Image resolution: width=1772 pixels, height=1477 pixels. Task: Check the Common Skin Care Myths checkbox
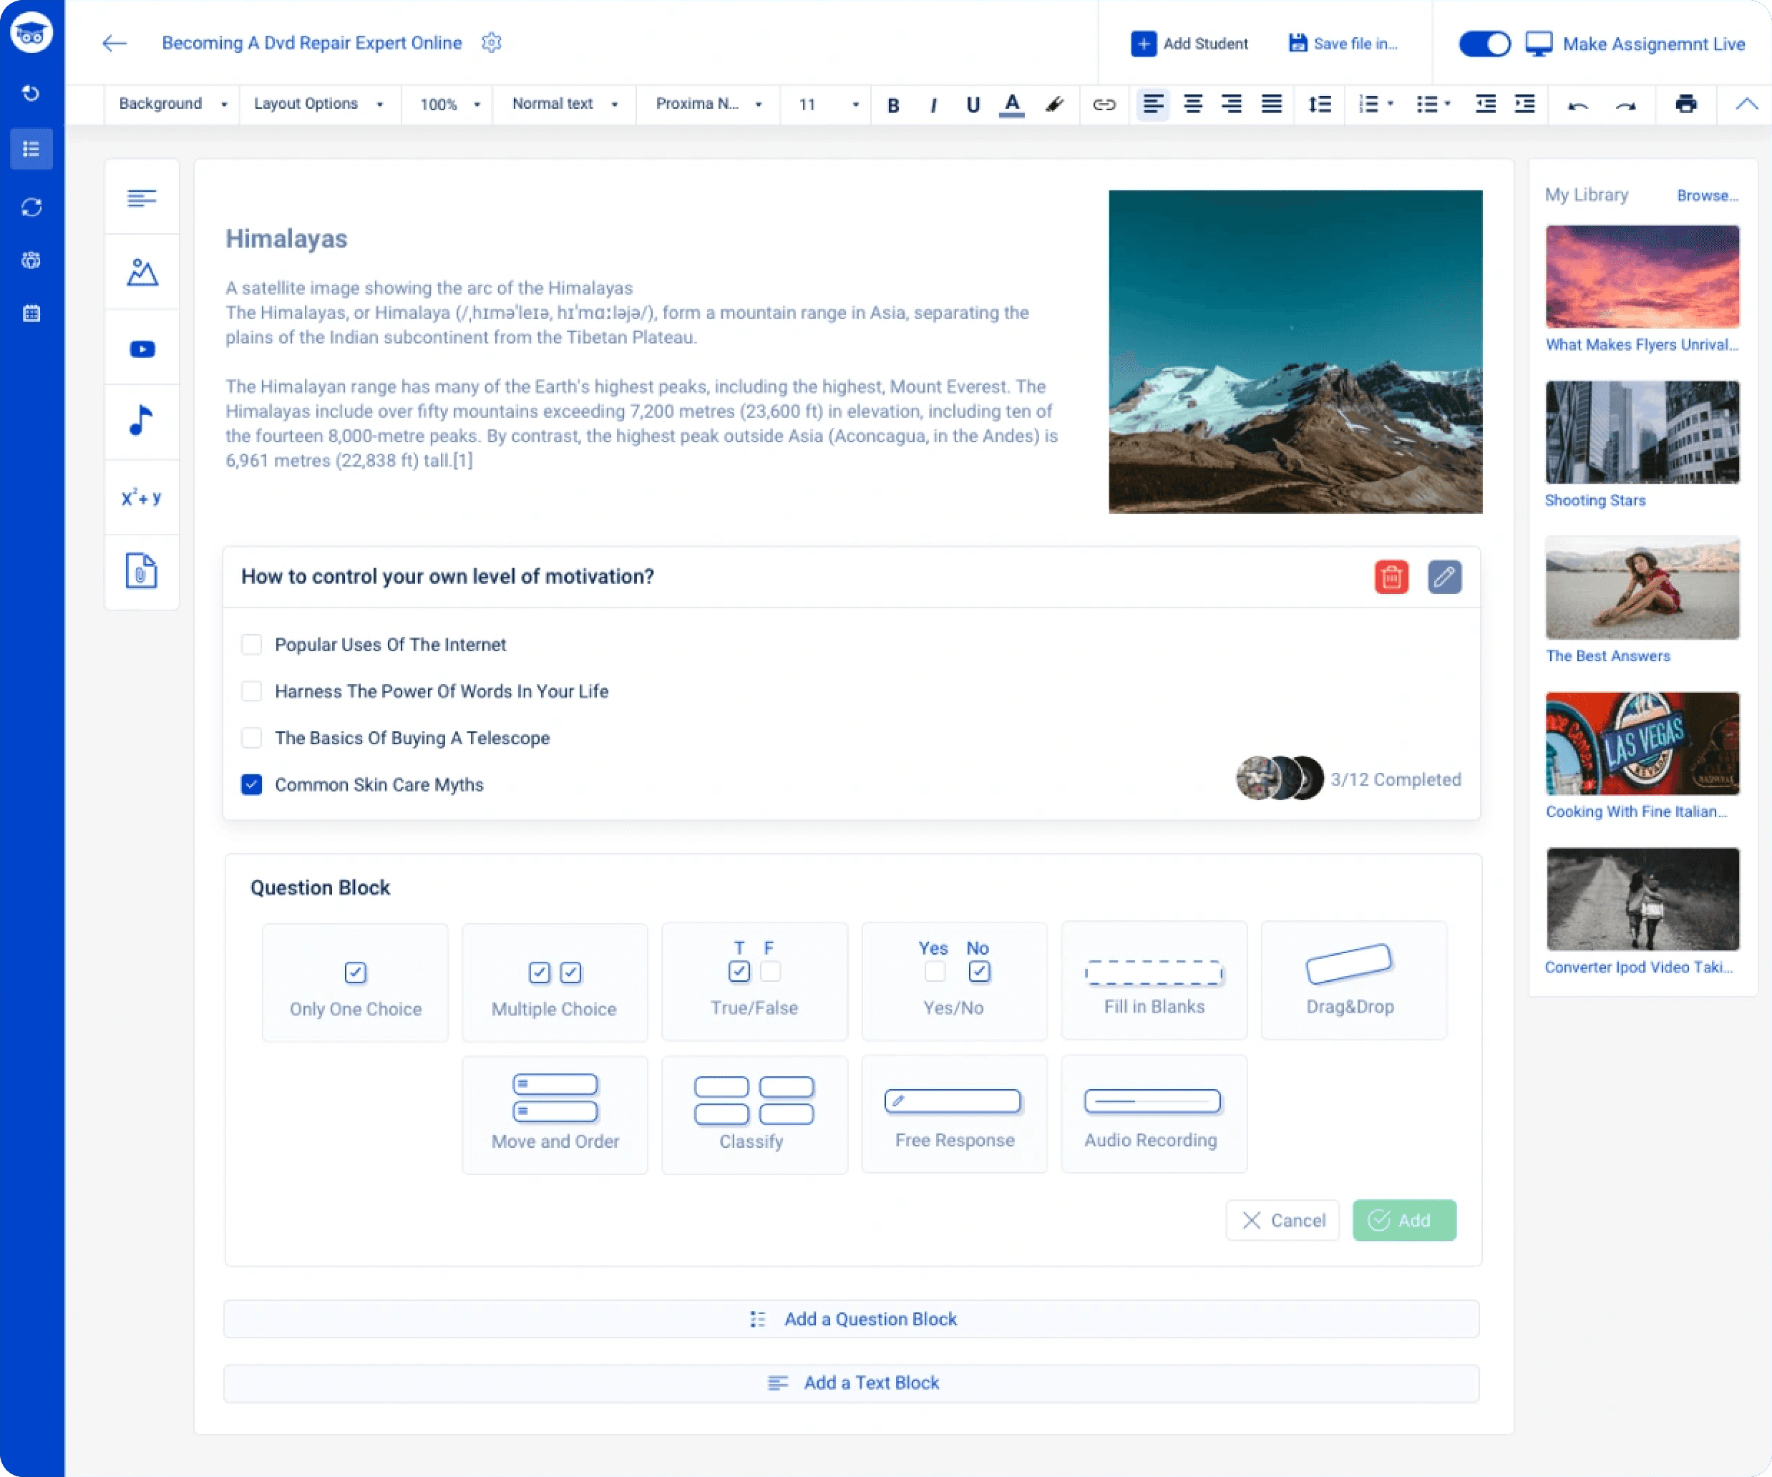point(252,784)
